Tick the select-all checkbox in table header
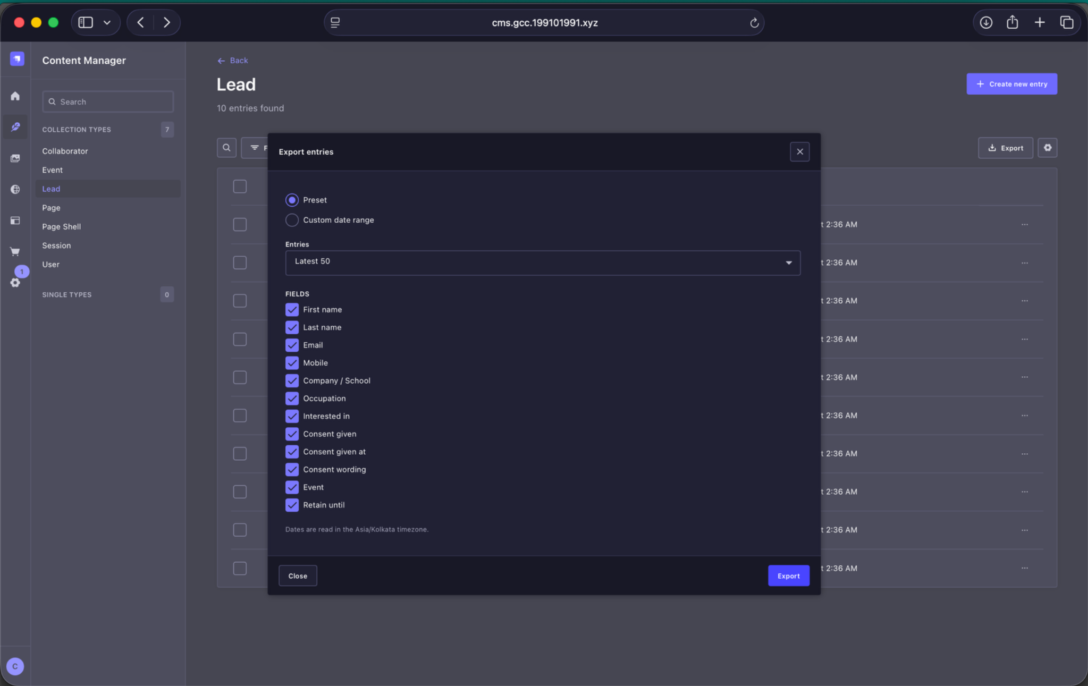This screenshot has width=1088, height=686. [240, 187]
